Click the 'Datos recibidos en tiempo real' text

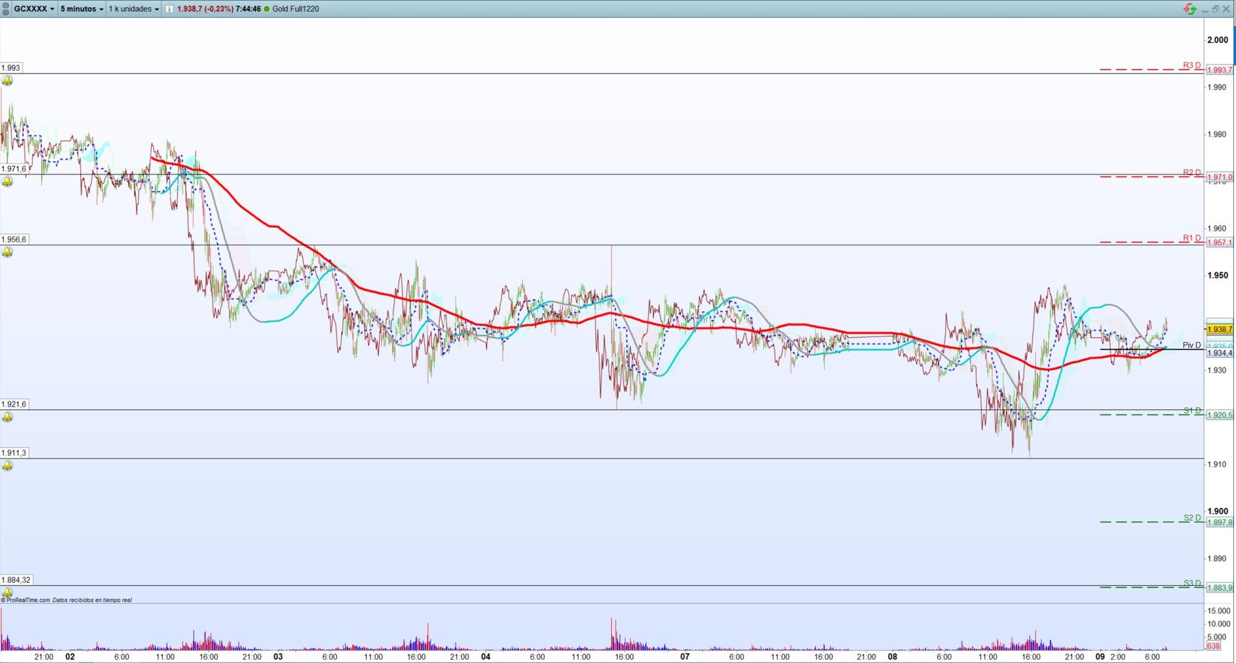92,600
